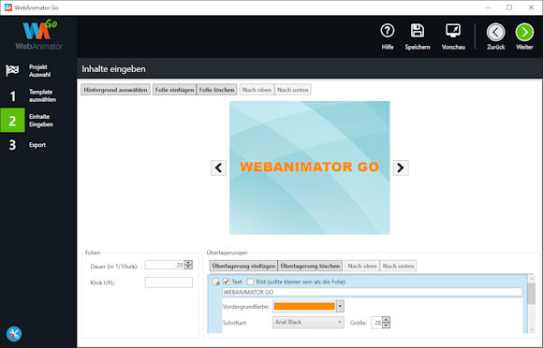Decrease the font Größe with the down arrow

tap(386, 326)
